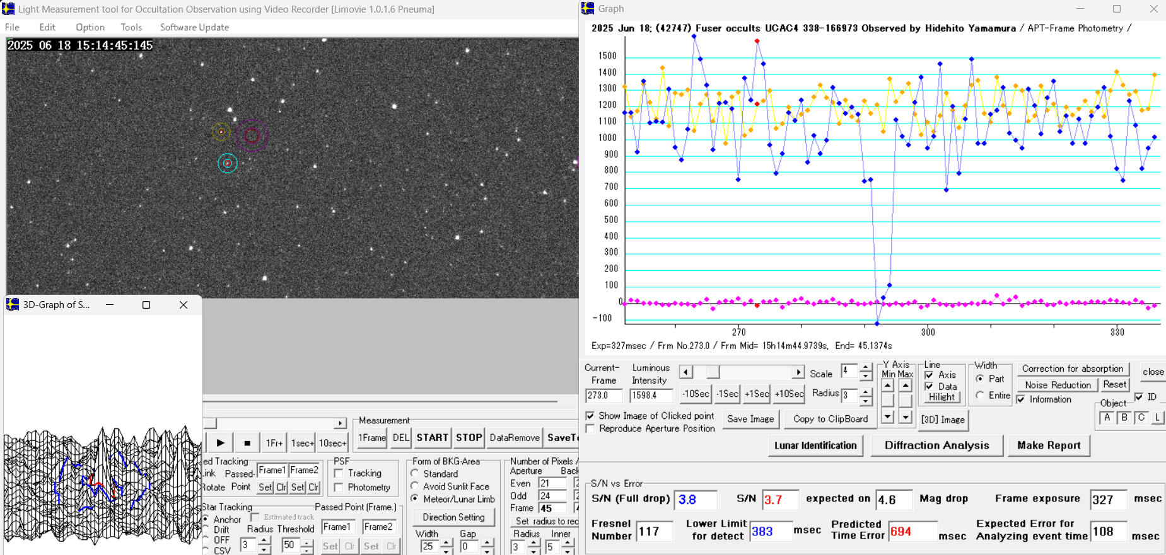Select object C button in Object group

tap(1141, 418)
